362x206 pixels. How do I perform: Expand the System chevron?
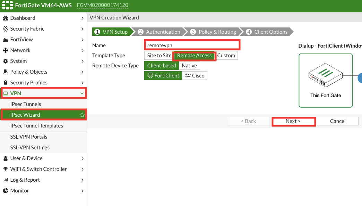point(83,61)
